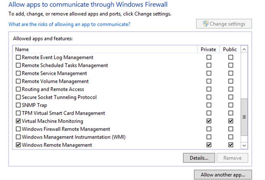This screenshot has height=180, width=265.
Task: Click the vertical scrollbar thumb
Action: (x=244, y=117)
